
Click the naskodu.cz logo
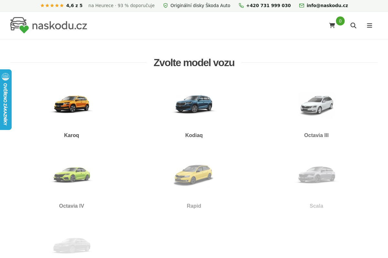(49, 25)
